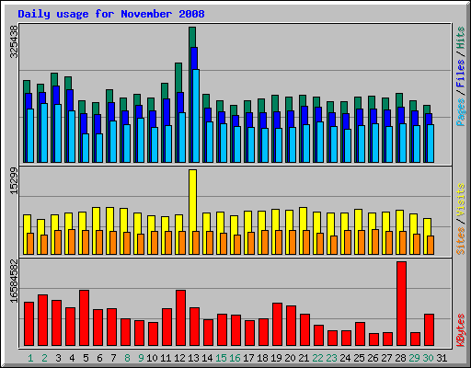Screen dimensions: 471x368
Task: Click day label 20 on the x-axis
Action: click(290, 358)
